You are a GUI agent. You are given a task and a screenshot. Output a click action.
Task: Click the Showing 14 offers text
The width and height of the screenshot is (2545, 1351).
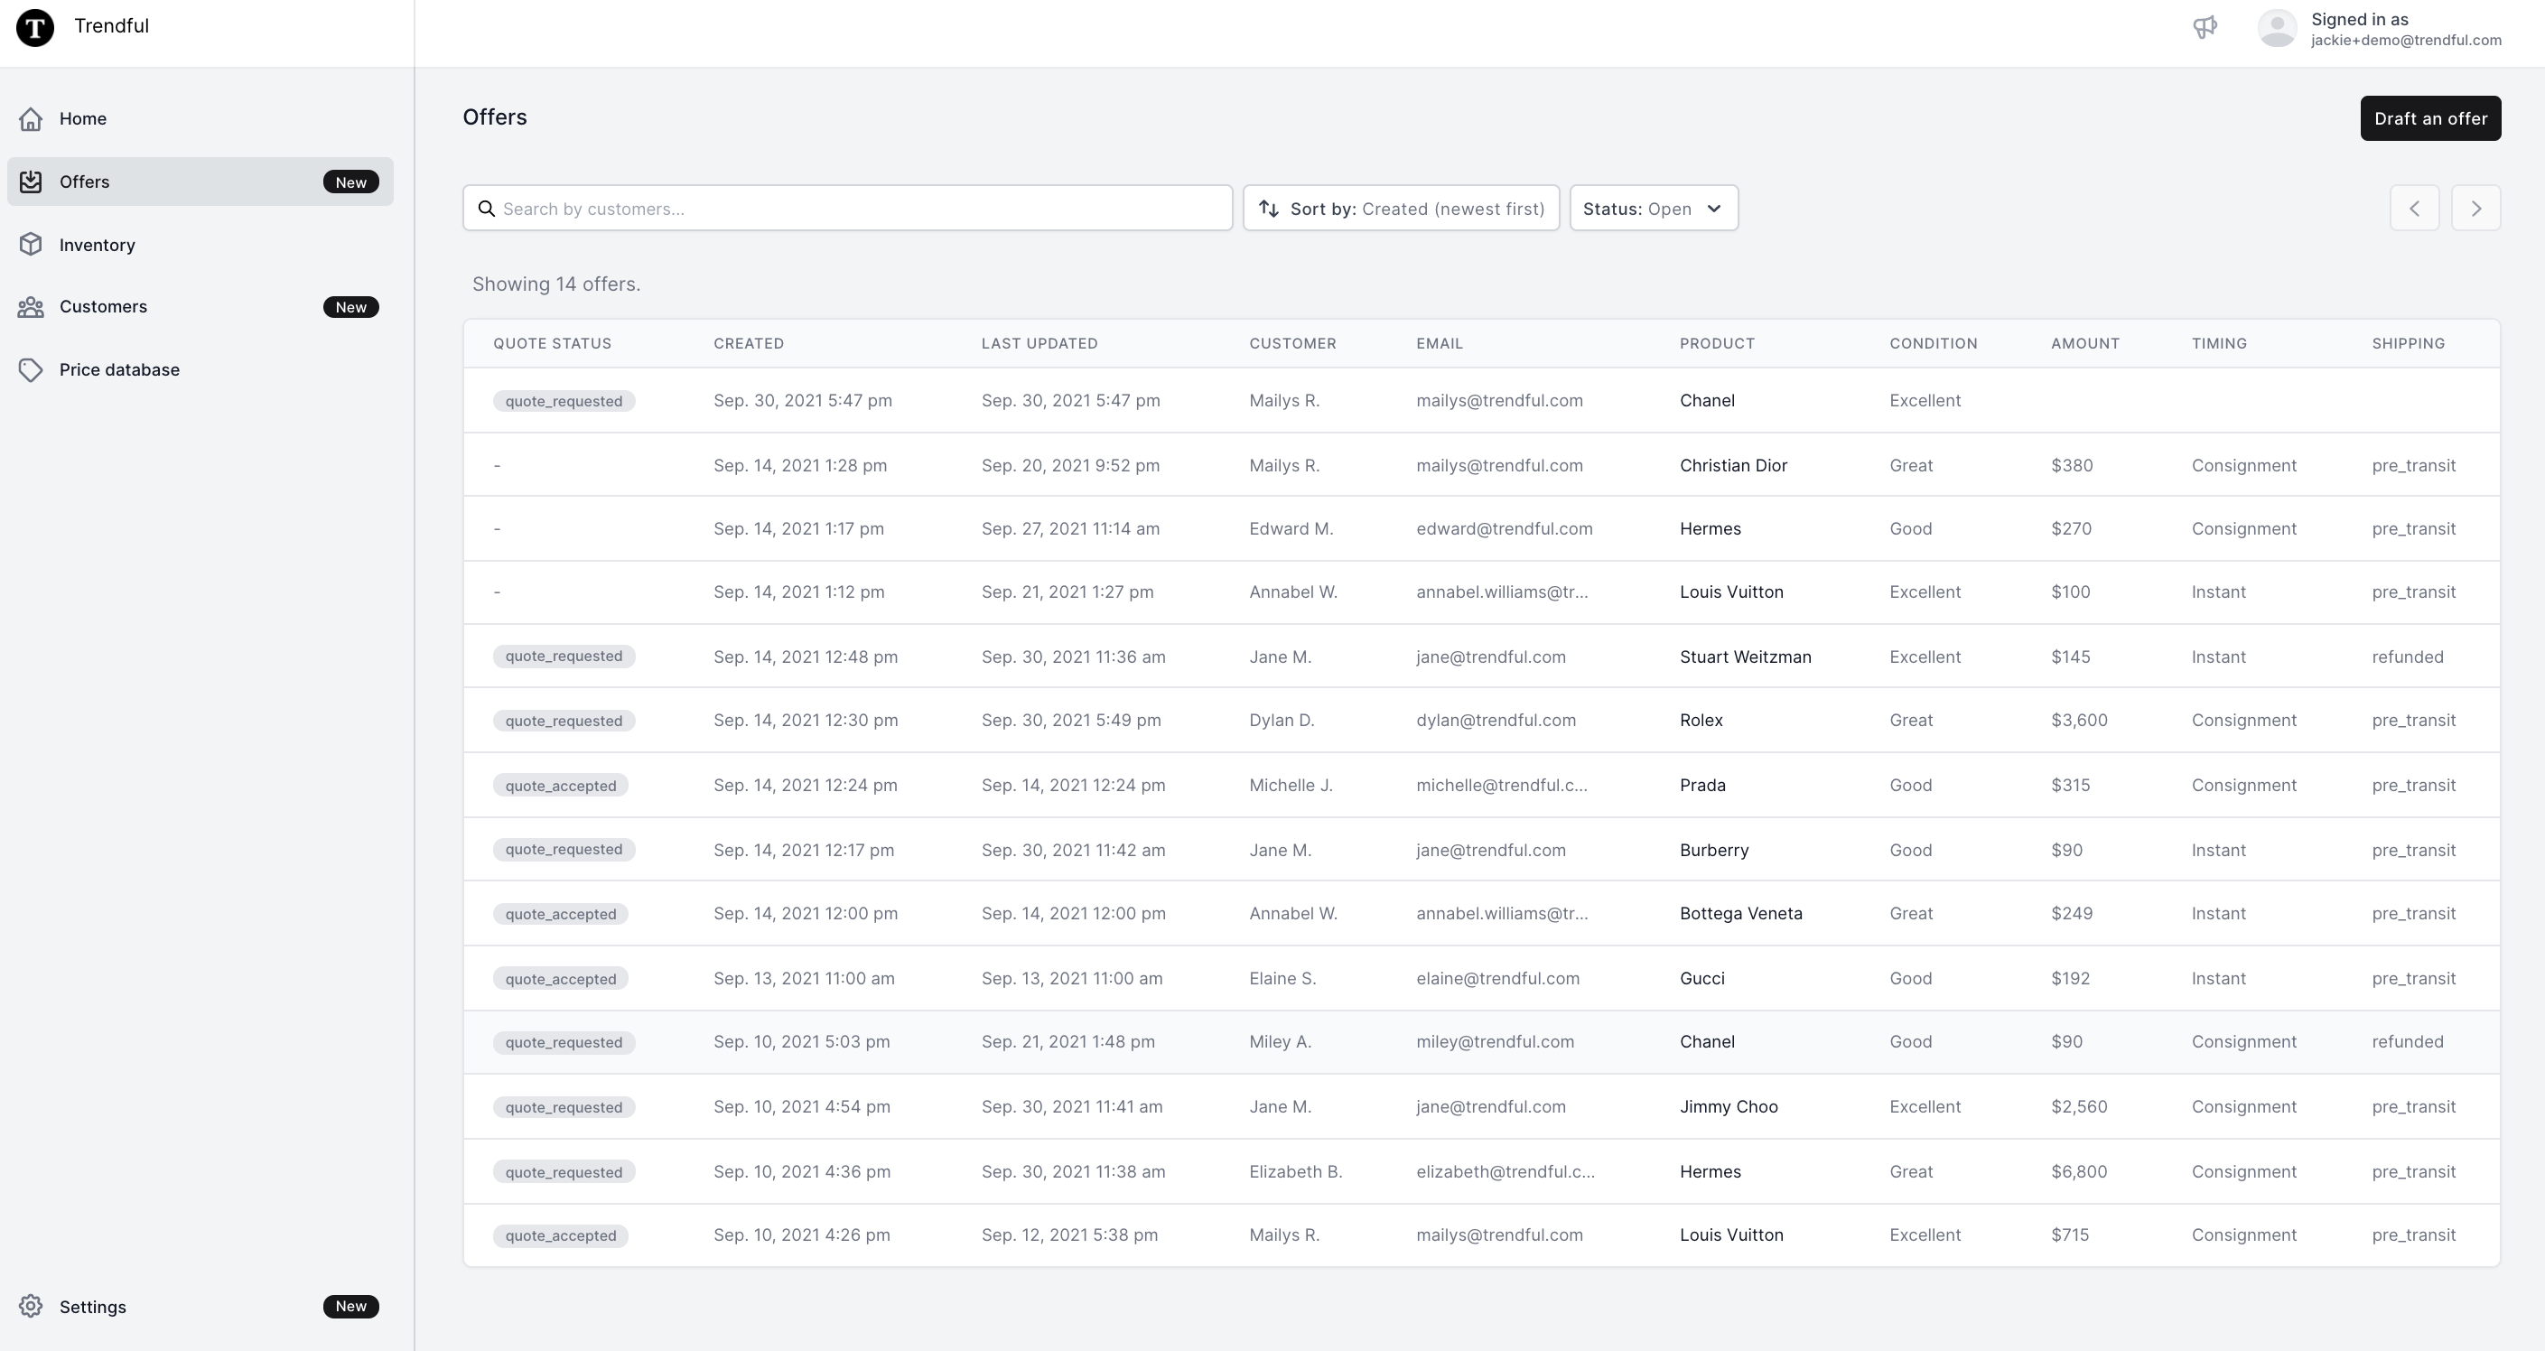tap(556, 284)
